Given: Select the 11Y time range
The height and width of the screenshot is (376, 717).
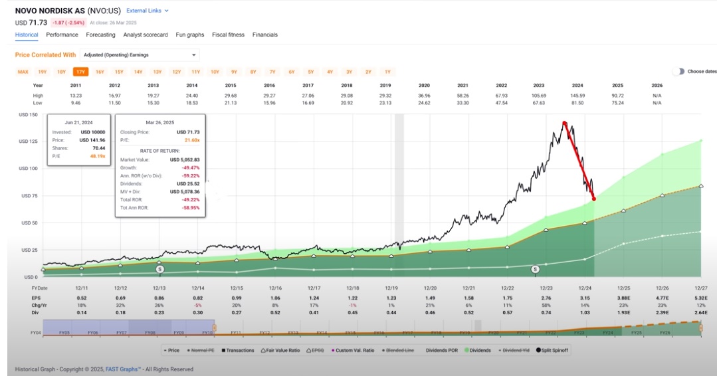Looking at the screenshot, I should (x=196, y=72).
